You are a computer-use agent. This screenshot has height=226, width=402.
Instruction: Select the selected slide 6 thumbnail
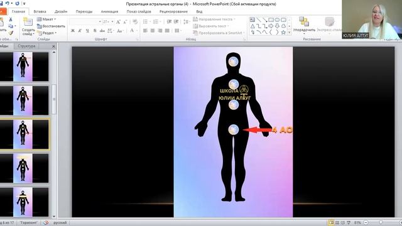tap(24, 134)
